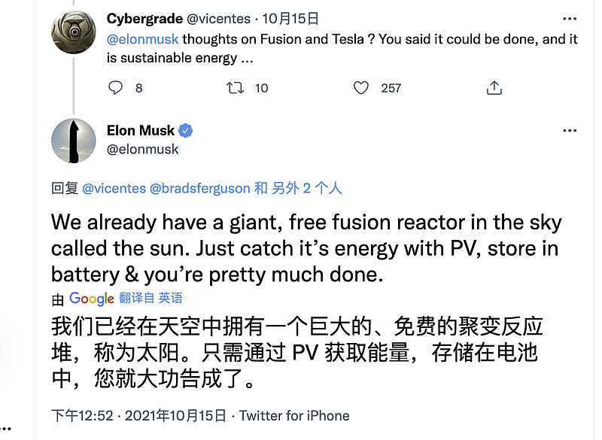Click the retweet count of 10
602x440 pixels.
click(261, 88)
